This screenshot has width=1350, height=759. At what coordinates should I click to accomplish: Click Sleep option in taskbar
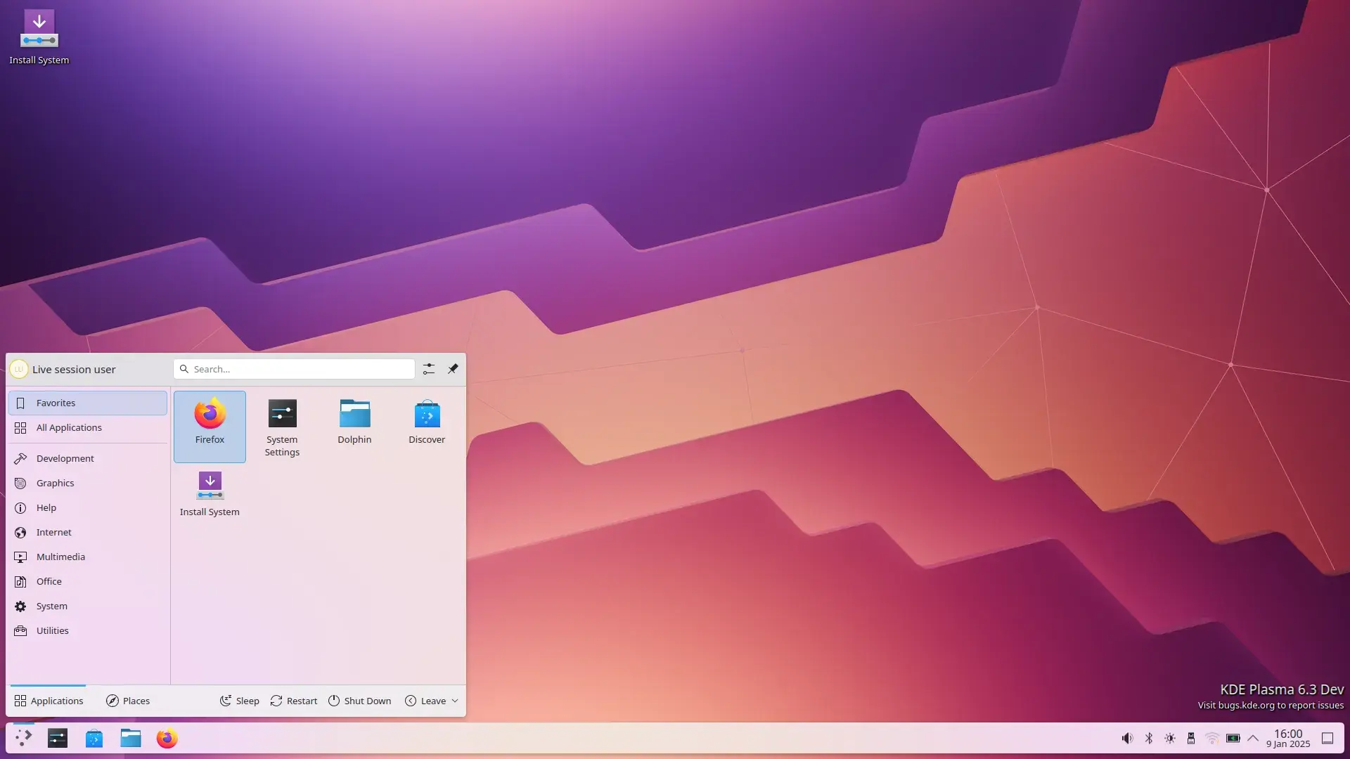click(x=238, y=700)
